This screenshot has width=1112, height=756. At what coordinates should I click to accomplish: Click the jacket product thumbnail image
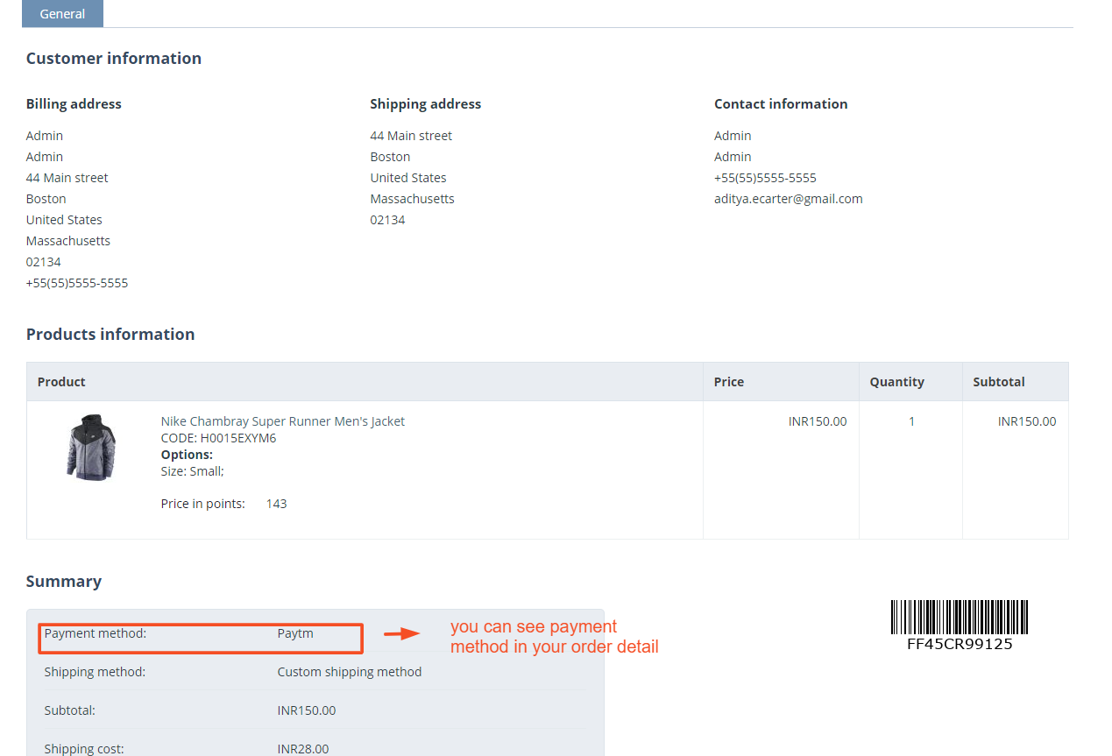tap(91, 447)
